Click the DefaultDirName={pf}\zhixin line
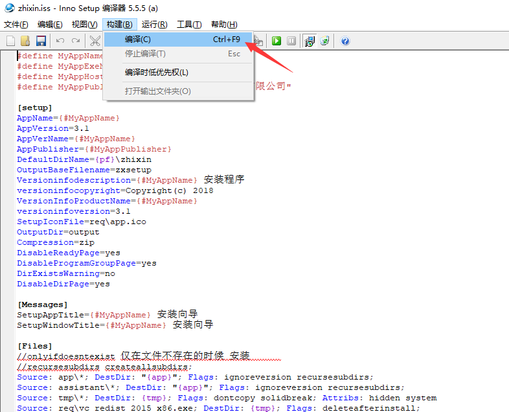This screenshot has height=412, width=509. tap(84, 160)
